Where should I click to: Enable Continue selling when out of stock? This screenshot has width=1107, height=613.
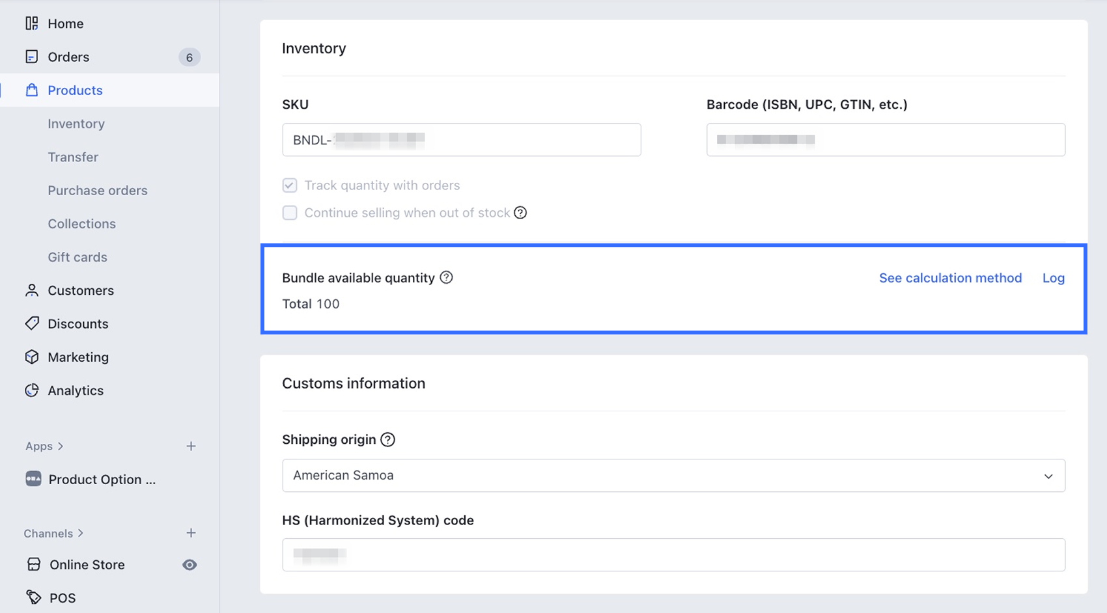pyautogui.click(x=290, y=213)
